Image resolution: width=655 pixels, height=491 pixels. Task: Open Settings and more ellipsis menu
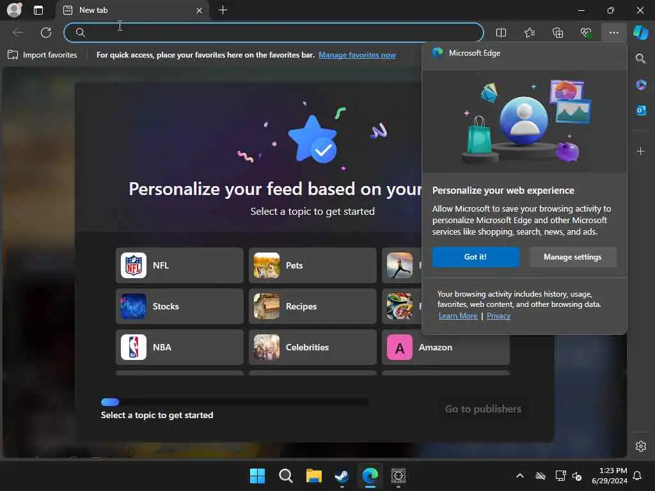[x=613, y=33]
